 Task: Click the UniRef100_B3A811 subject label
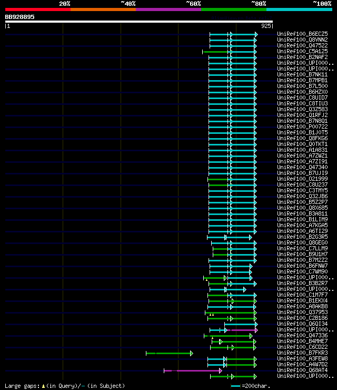302,213
